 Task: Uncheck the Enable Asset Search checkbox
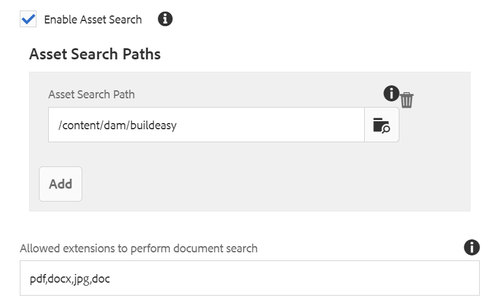click(x=28, y=19)
